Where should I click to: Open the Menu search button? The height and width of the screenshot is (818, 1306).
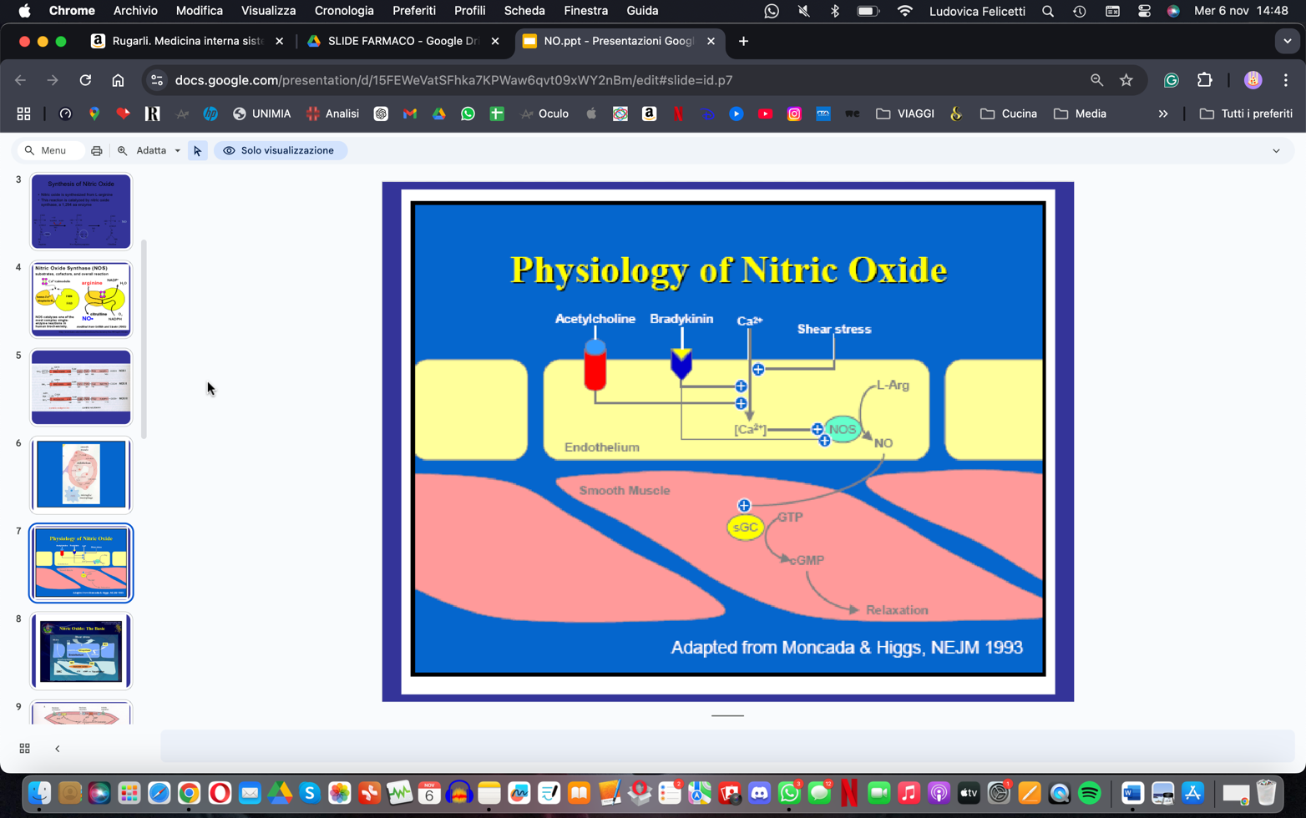(x=50, y=151)
